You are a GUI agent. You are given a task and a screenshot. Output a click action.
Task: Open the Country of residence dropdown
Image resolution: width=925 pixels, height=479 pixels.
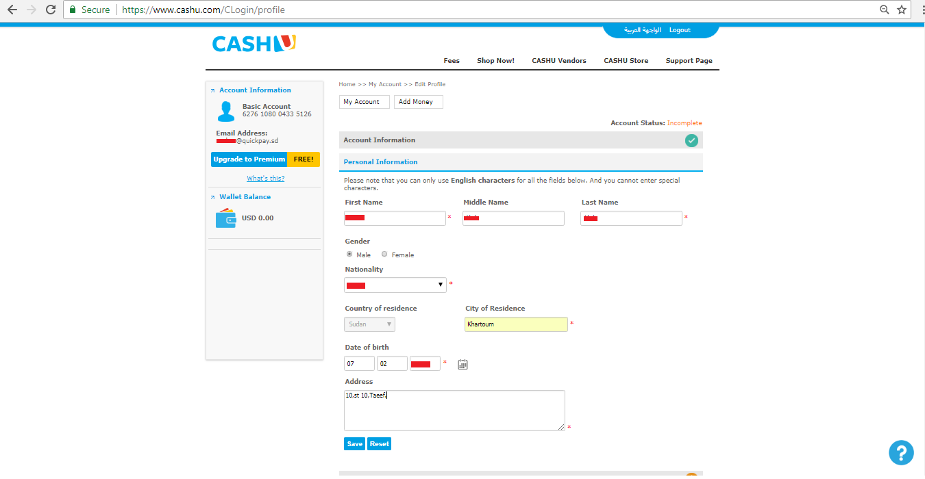(369, 324)
